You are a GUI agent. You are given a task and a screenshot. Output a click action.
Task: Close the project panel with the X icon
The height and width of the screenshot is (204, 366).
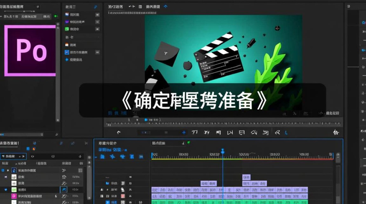tap(86, 143)
